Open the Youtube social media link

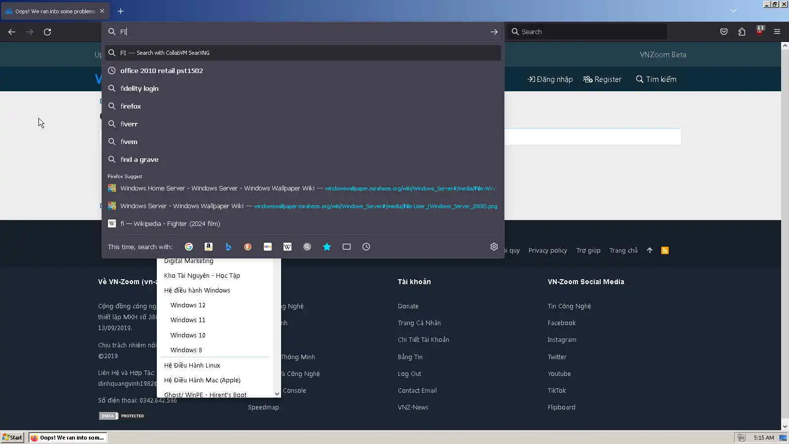click(x=559, y=374)
